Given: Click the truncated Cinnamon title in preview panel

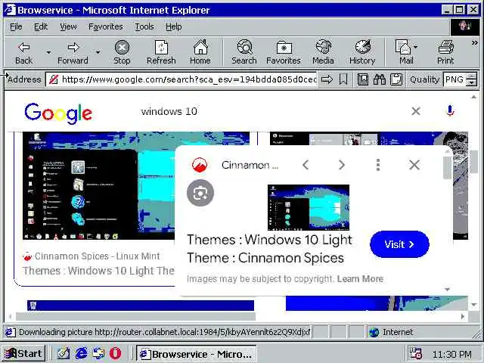Looking at the screenshot, I should [250, 165].
